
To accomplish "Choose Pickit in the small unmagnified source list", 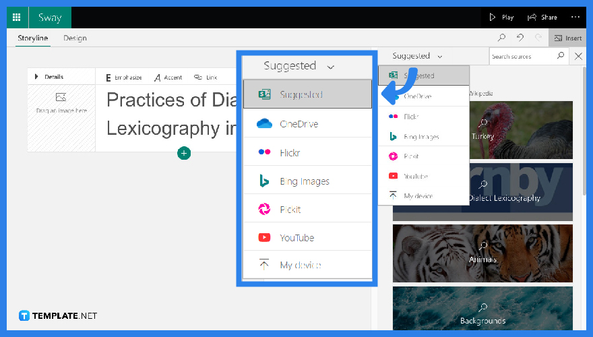I will tap(424, 156).
